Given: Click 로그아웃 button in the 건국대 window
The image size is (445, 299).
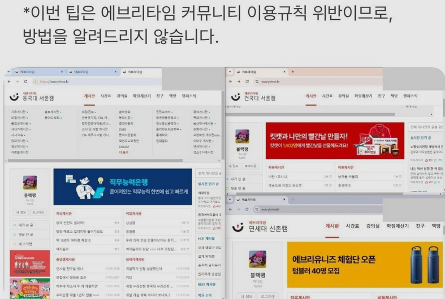Looking at the screenshot, I should (x=250, y=166).
